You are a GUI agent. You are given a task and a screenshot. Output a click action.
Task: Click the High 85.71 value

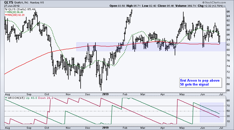pos(133,6)
